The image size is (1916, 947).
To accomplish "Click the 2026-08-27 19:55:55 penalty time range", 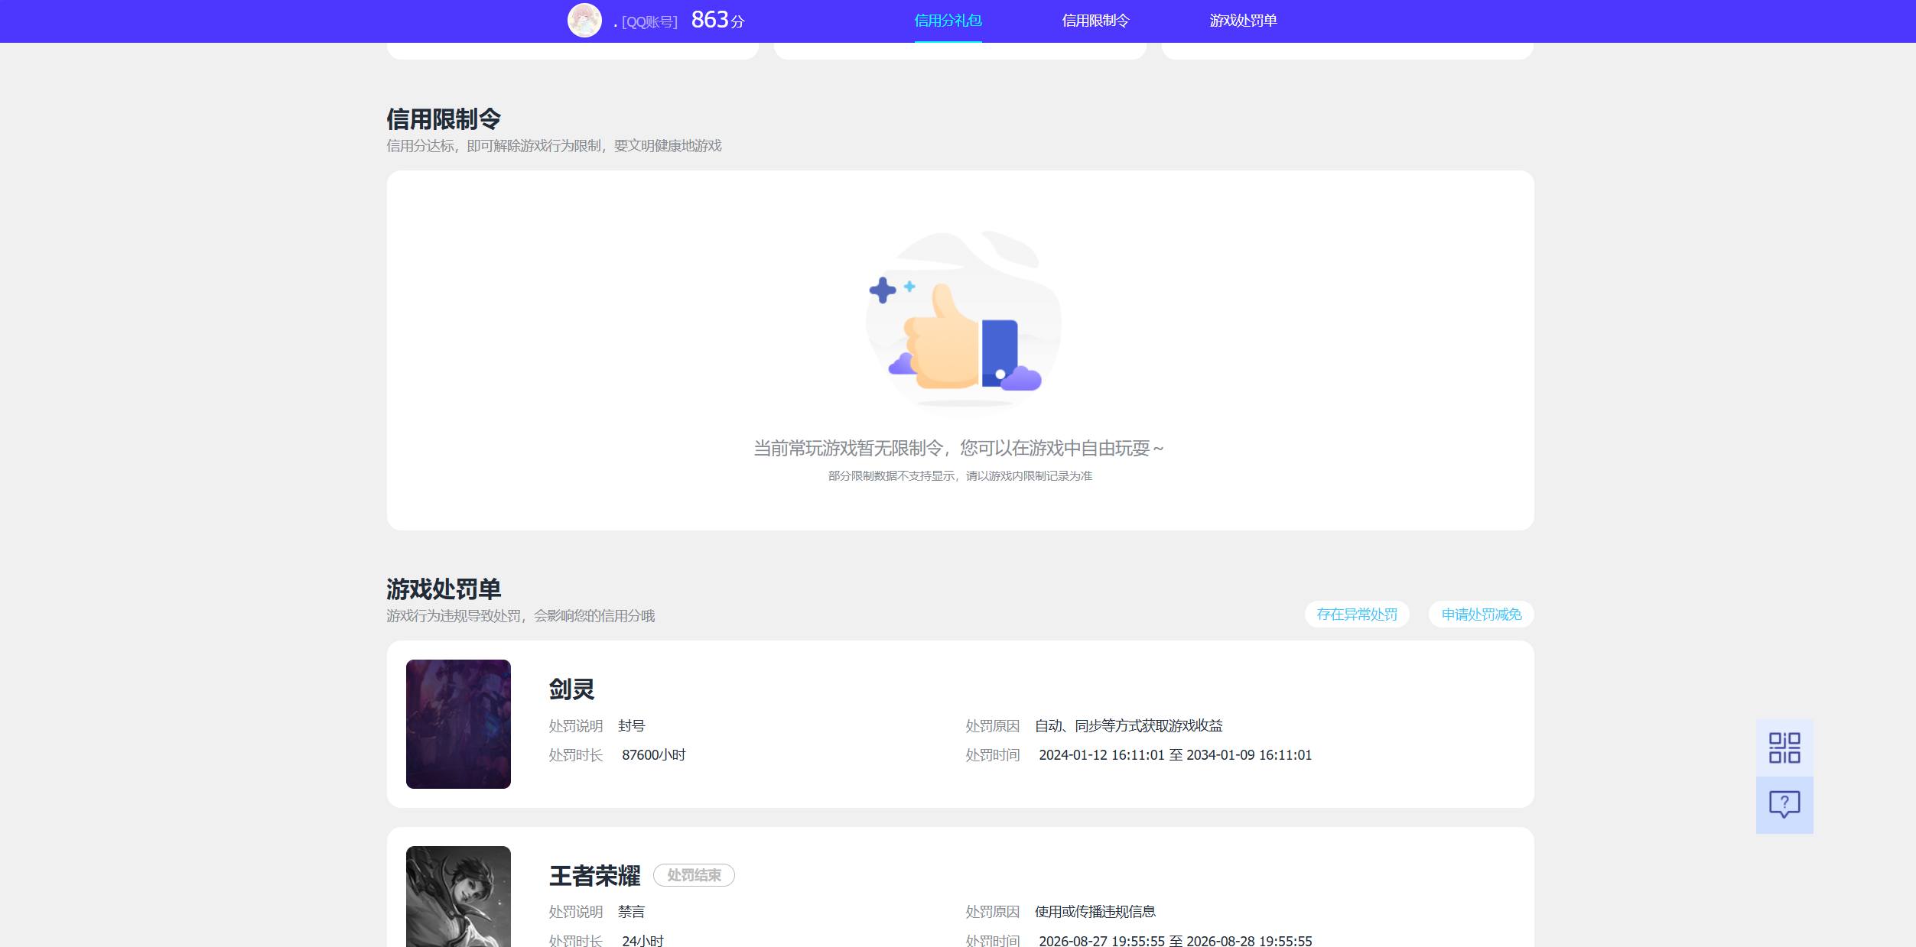I will click(1176, 941).
